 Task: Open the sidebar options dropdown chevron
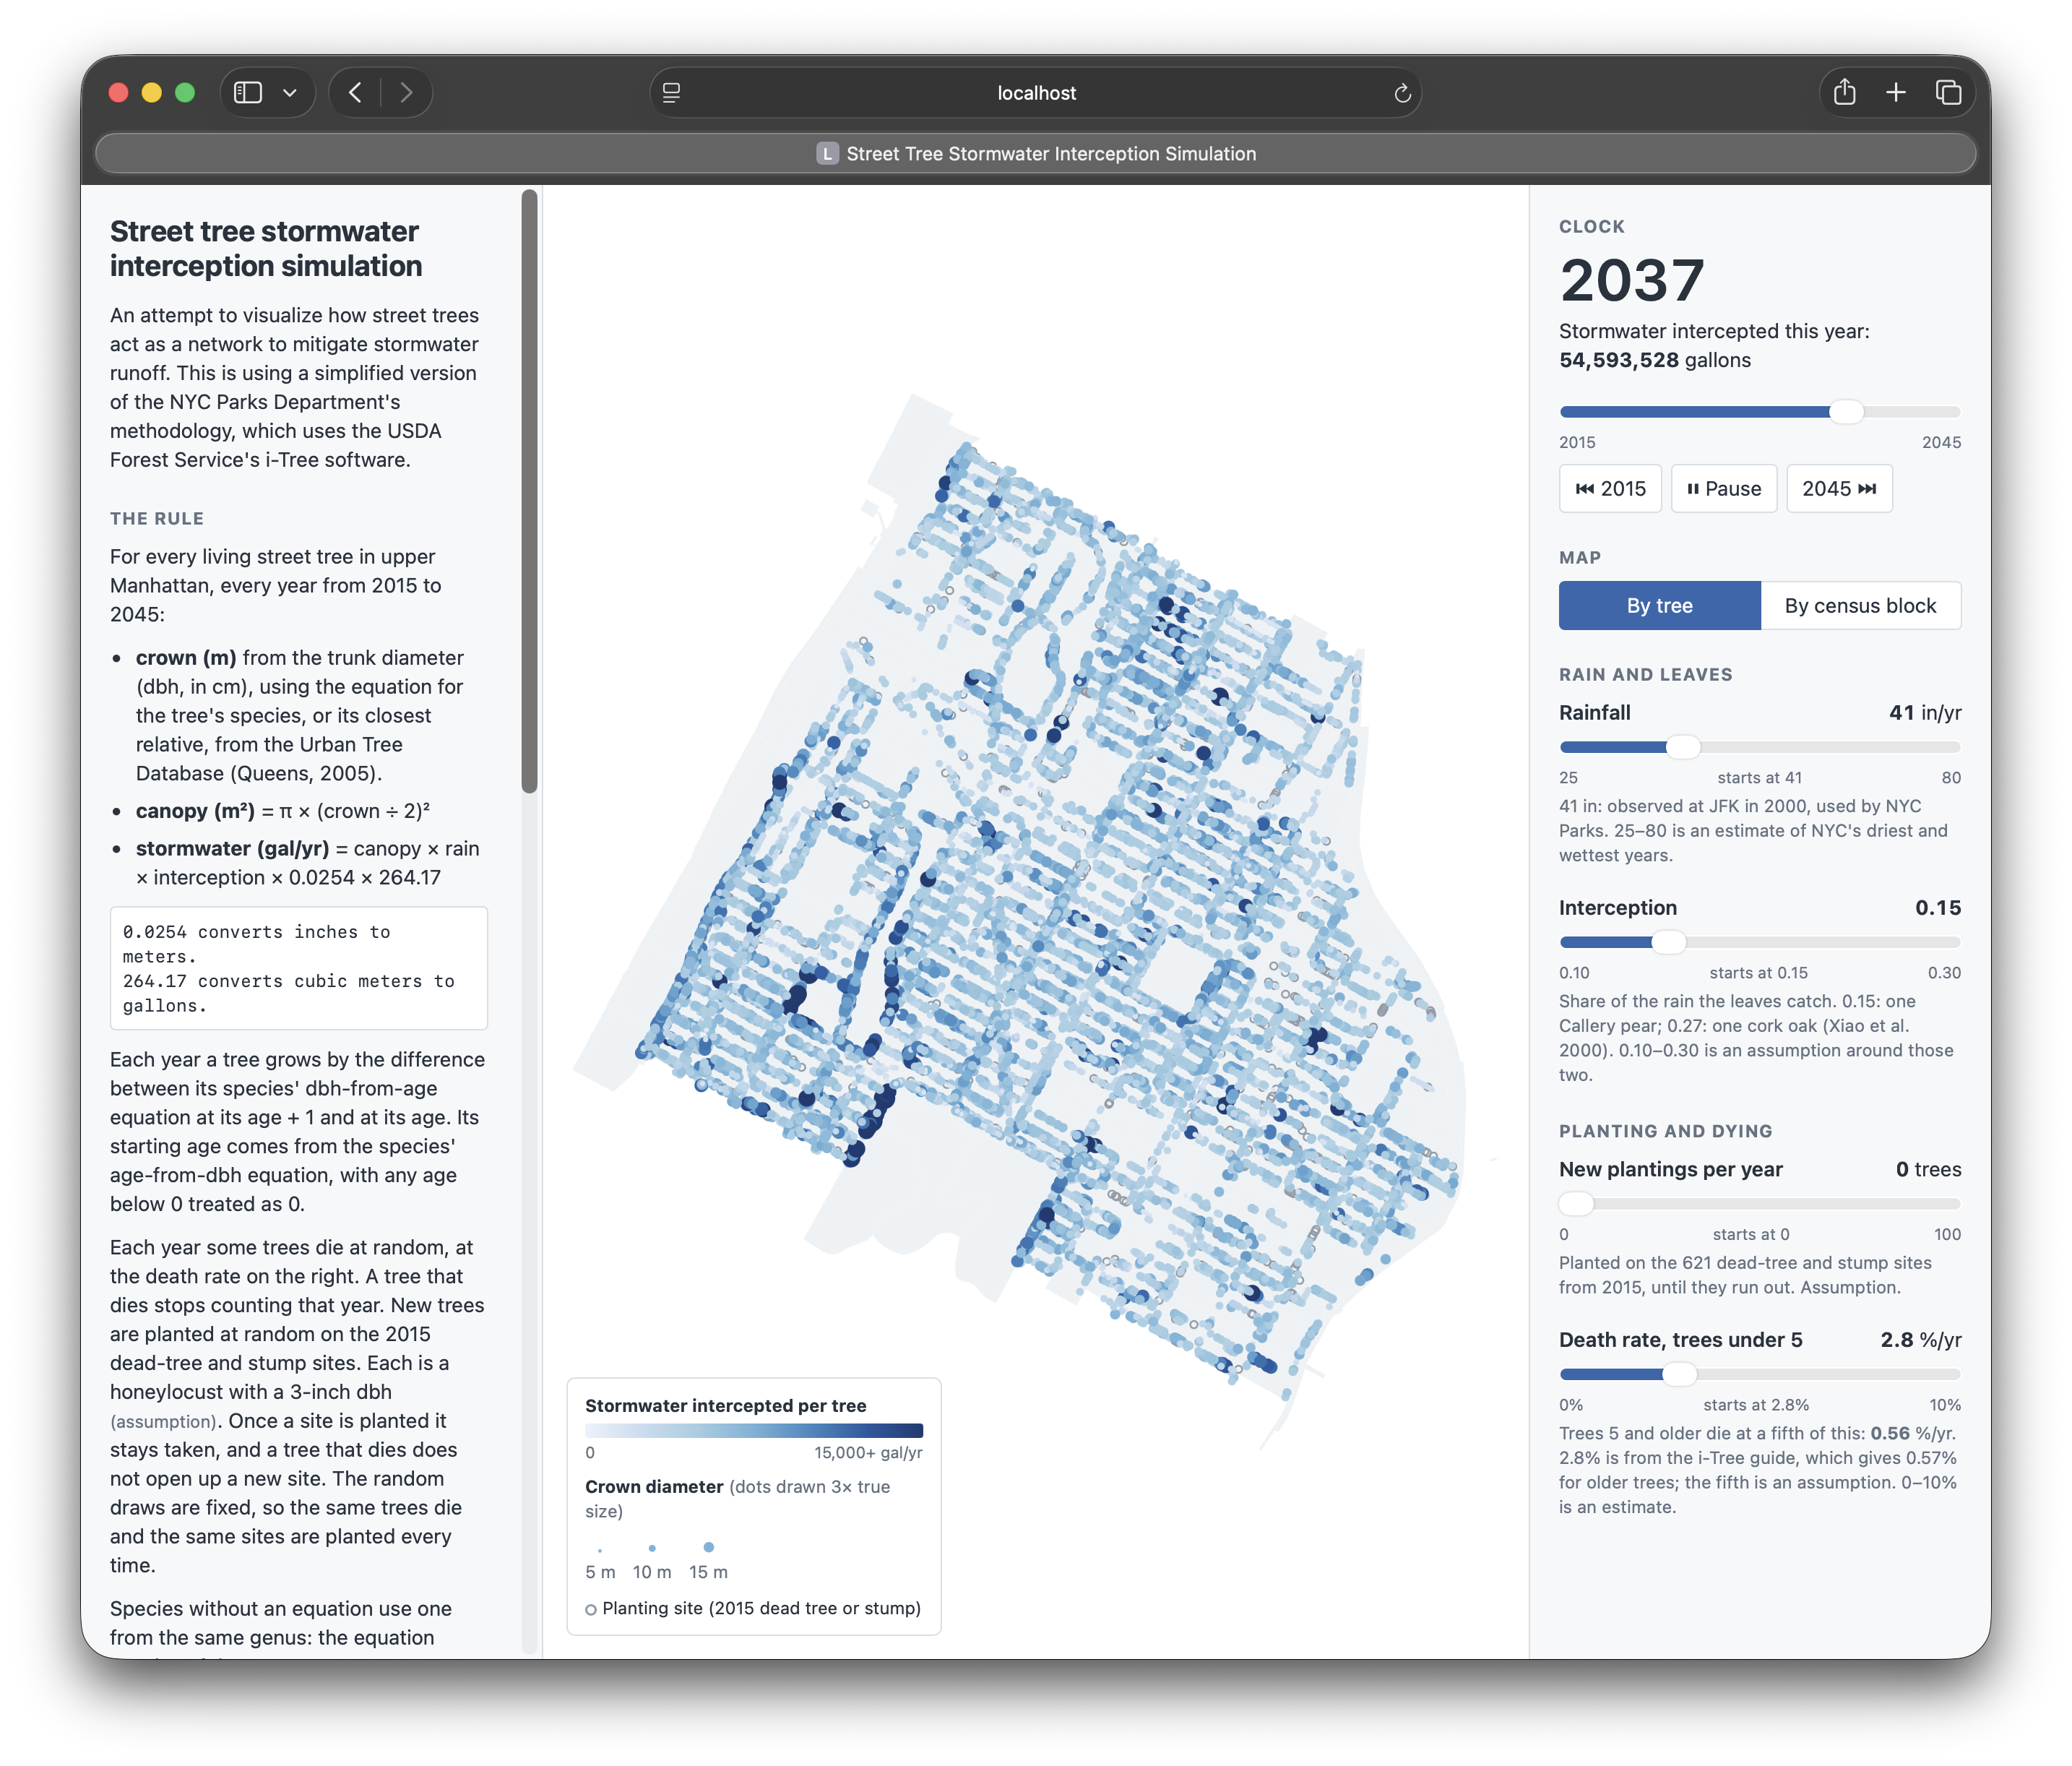point(290,93)
